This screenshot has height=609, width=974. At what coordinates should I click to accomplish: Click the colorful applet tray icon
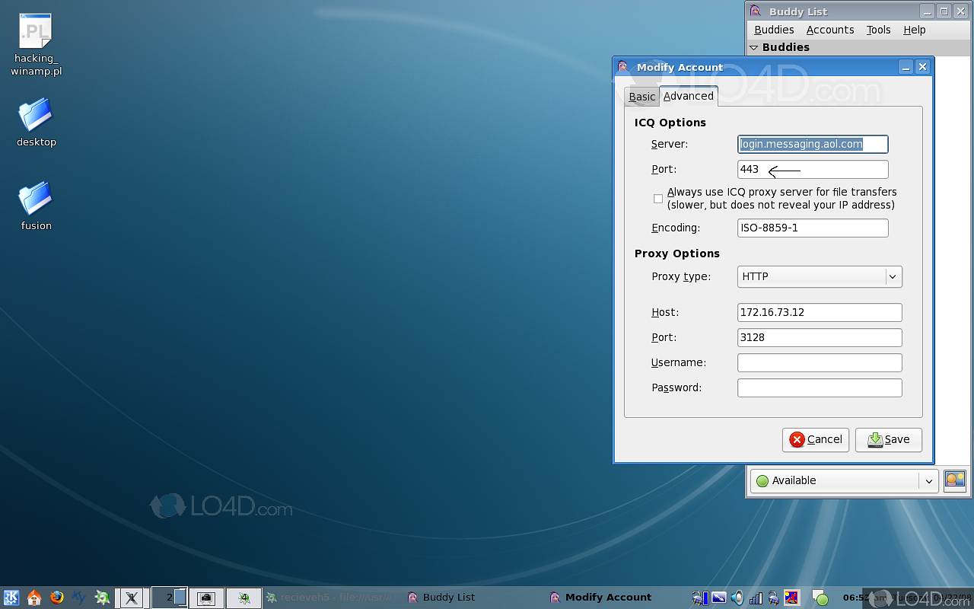click(791, 598)
